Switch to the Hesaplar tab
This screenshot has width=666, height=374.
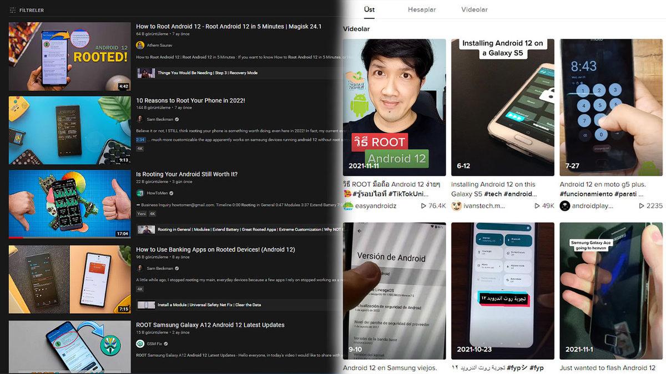[x=421, y=9]
